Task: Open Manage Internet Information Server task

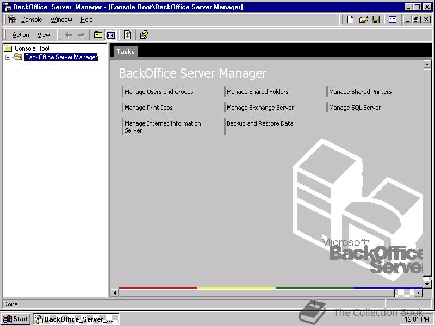Action: [163, 127]
